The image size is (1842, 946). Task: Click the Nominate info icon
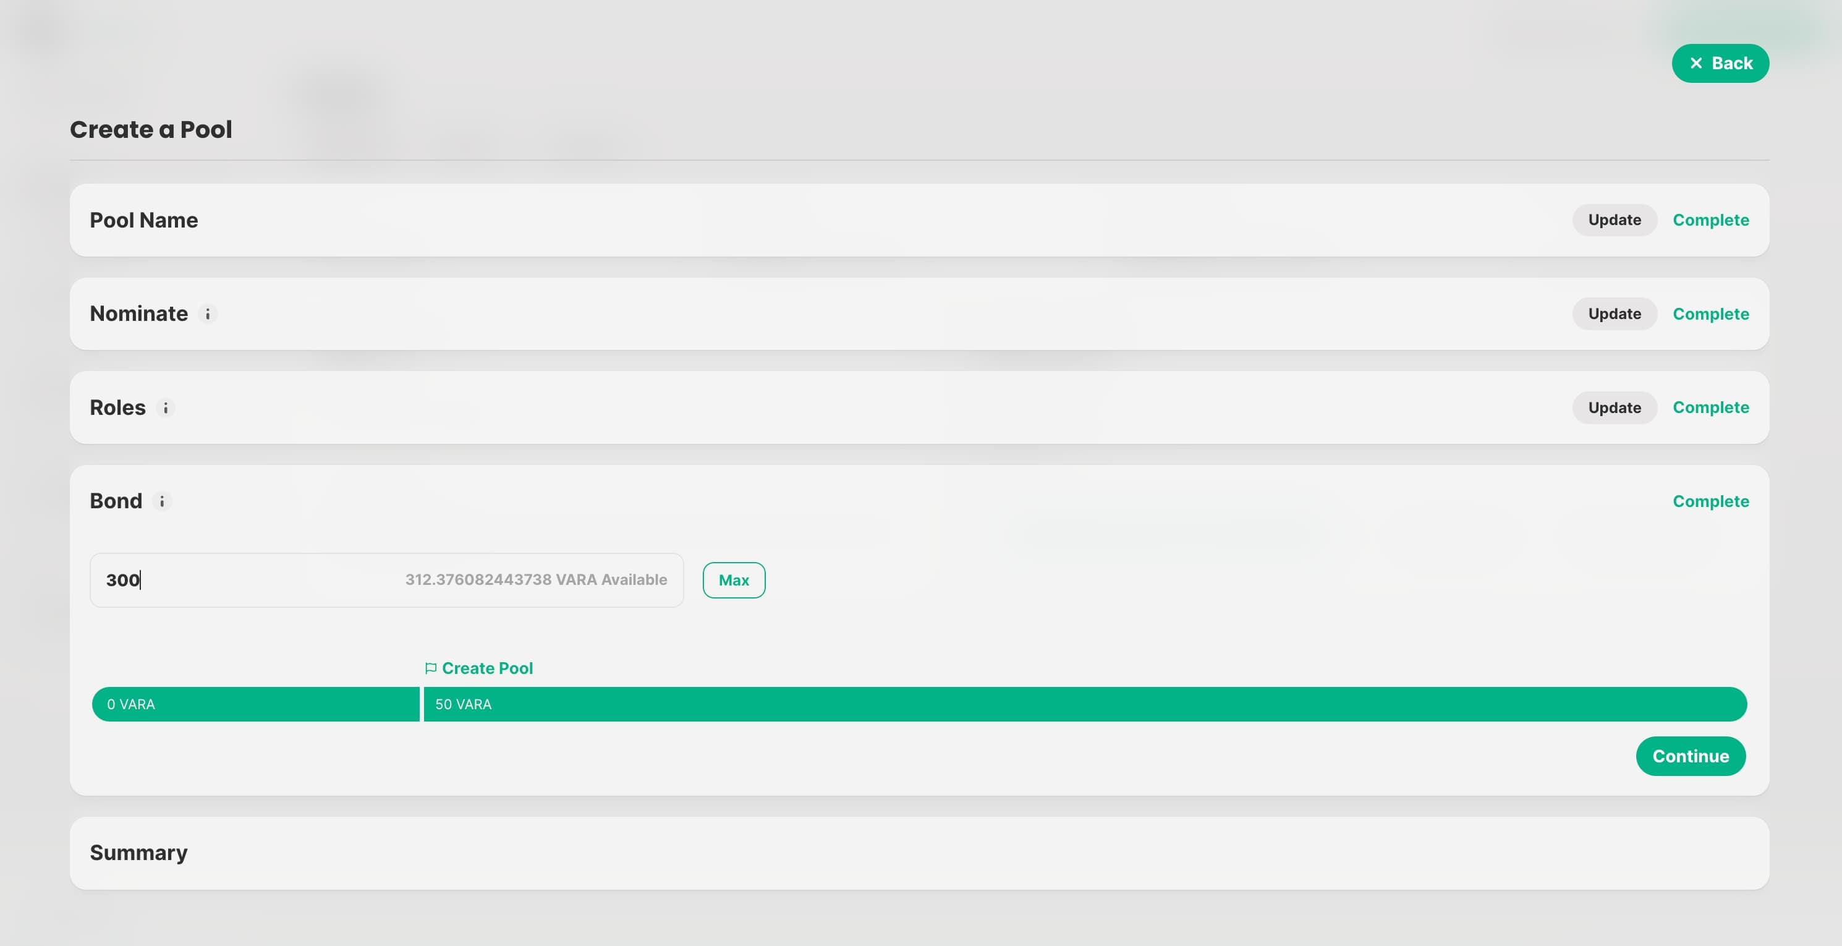tap(207, 314)
